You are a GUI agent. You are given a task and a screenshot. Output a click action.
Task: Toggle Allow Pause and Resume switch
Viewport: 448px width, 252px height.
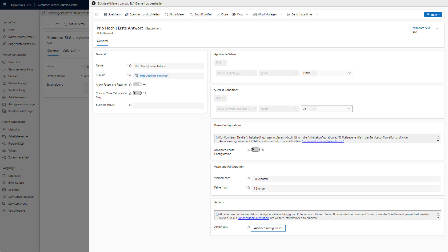tap(137, 84)
